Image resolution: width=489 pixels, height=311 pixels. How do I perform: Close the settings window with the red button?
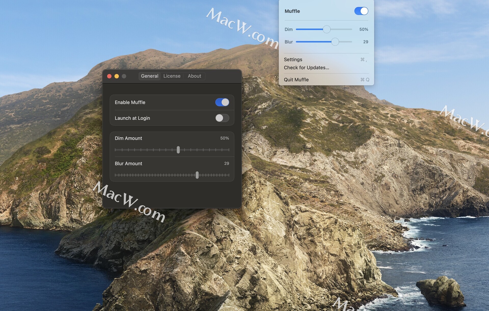tap(109, 76)
